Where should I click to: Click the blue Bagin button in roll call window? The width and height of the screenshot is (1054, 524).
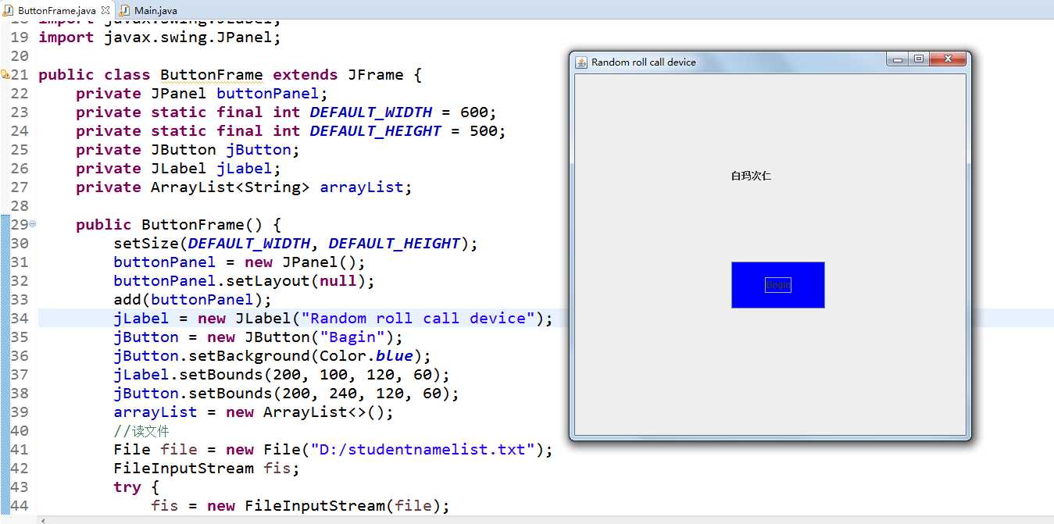(x=777, y=285)
